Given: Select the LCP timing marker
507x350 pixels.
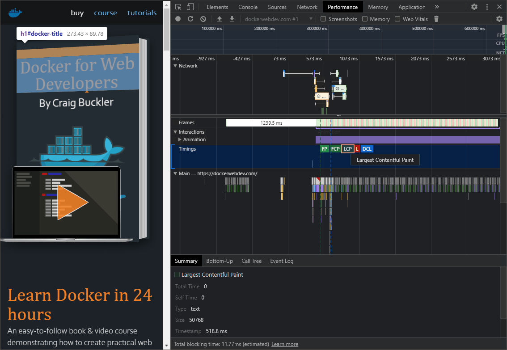Looking at the screenshot, I should (347, 149).
